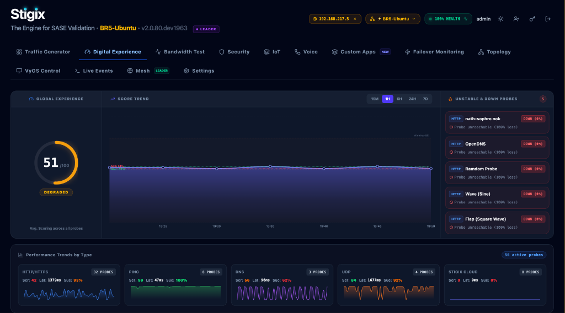The width and height of the screenshot is (565, 313).
Task: Click the flame icon by Unstable Probes
Action: coord(450,99)
